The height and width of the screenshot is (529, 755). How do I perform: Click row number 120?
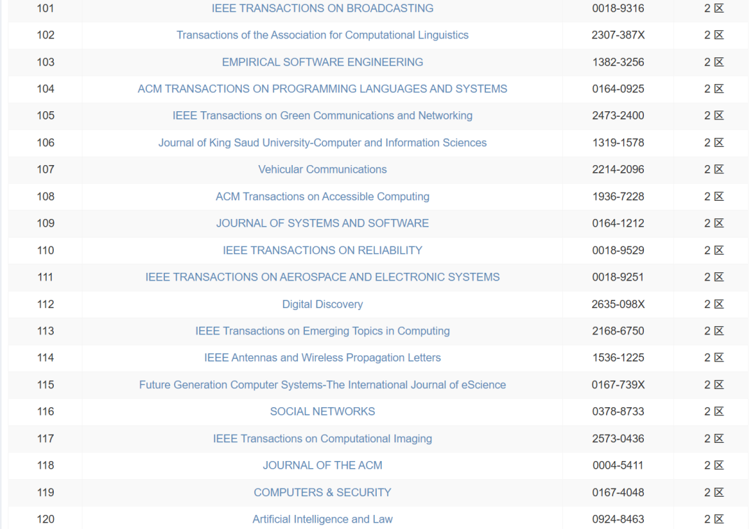tap(45, 519)
